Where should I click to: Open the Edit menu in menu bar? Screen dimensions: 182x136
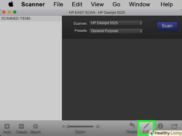77,4
